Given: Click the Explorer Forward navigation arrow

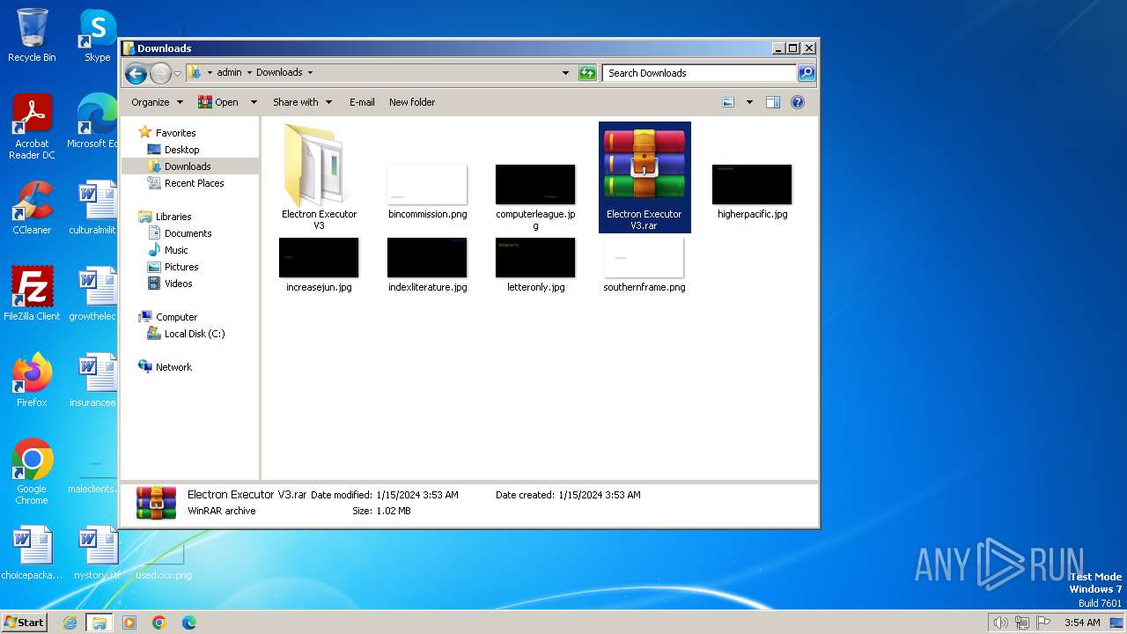Looking at the screenshot, I should tap(160, 73).
